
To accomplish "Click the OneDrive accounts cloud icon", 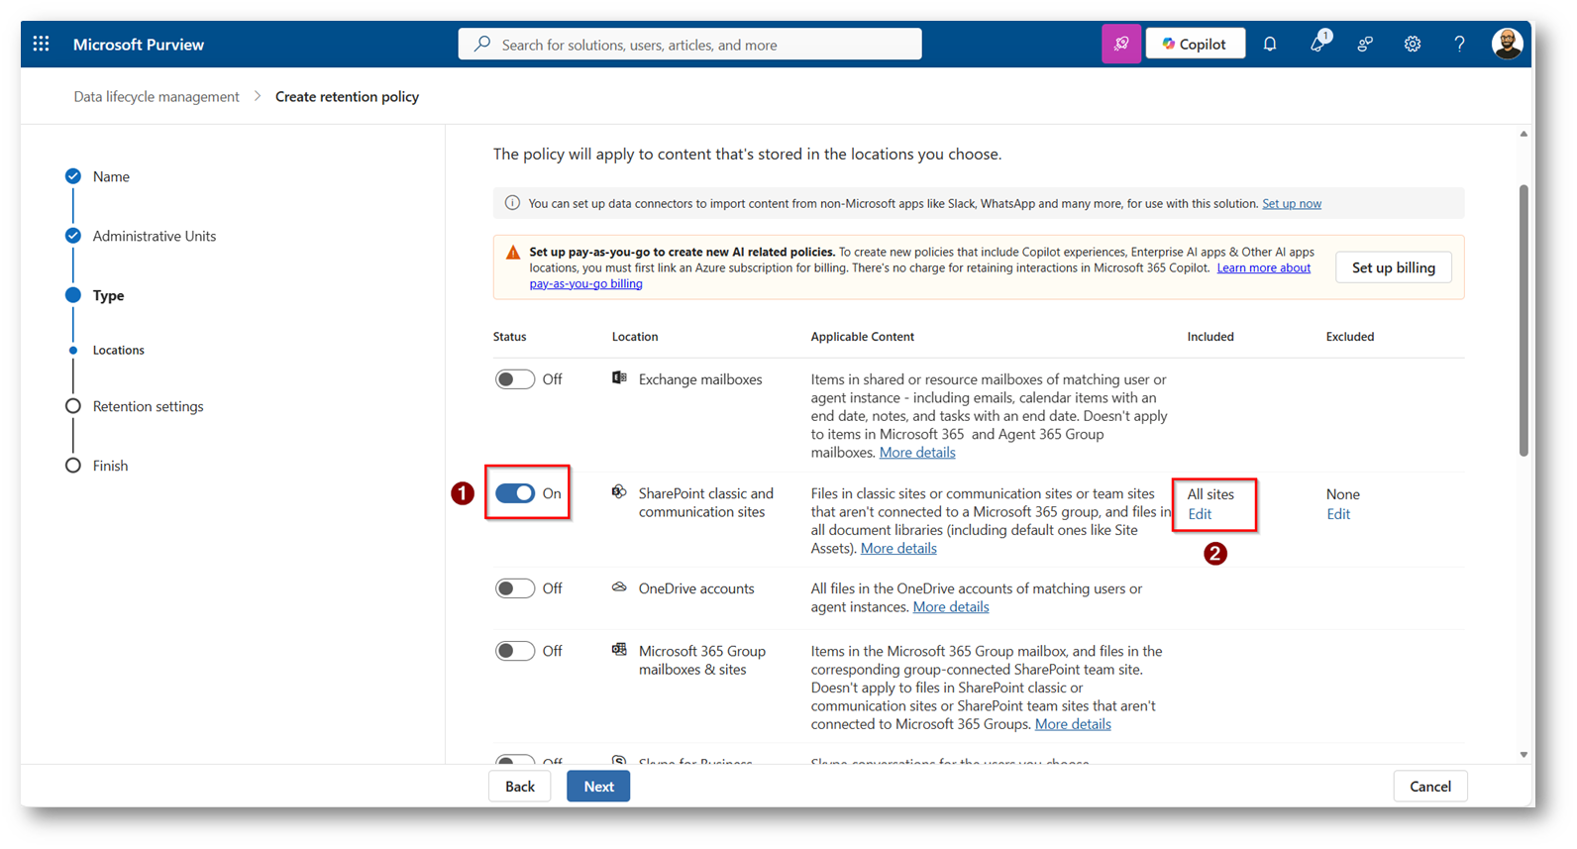I will (x=619, y=587).
